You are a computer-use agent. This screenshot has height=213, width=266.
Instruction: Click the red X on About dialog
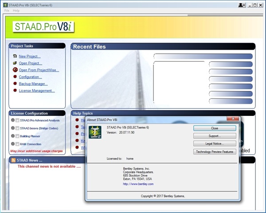tap(233, 118)
